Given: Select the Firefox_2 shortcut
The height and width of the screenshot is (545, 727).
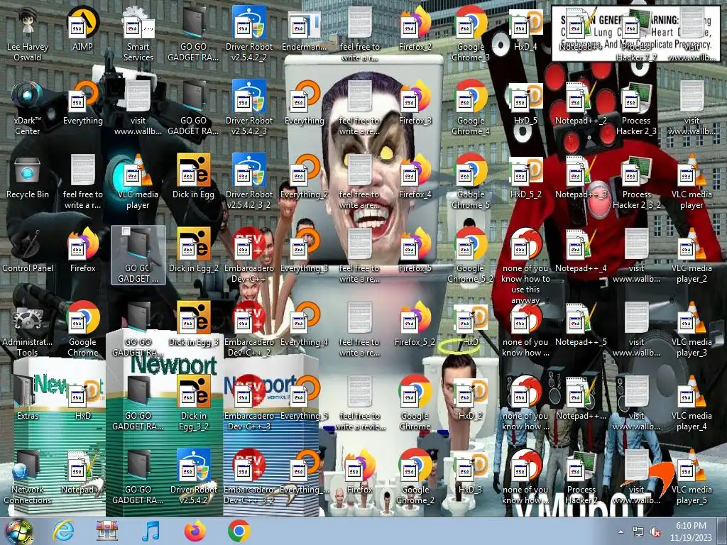Looking at the screenshot, I should [x=415, y=28].
